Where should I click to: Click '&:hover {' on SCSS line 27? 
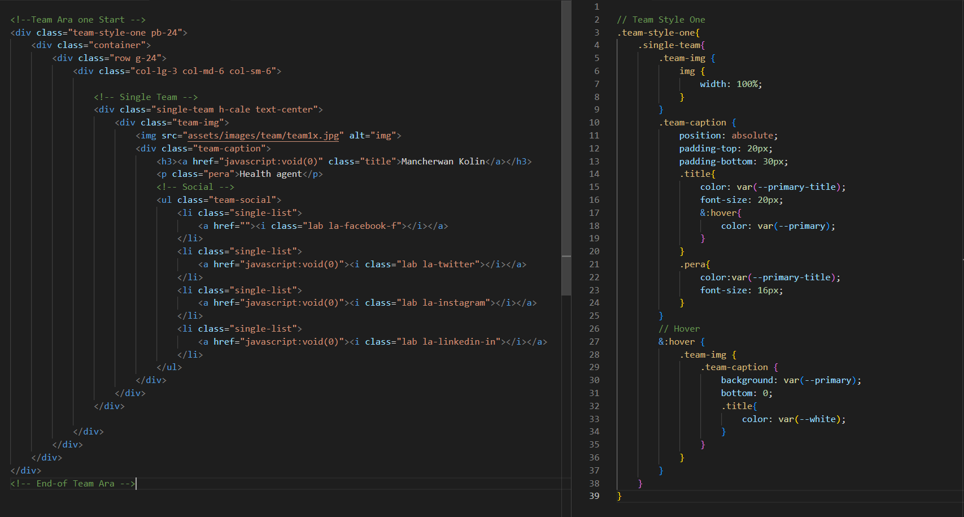pos(682,342)
